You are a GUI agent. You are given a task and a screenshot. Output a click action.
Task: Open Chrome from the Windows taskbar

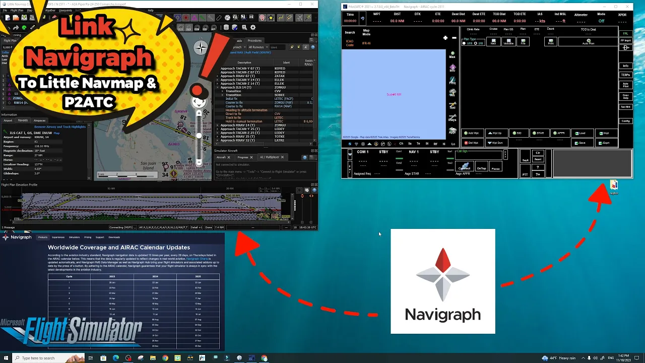165,358
